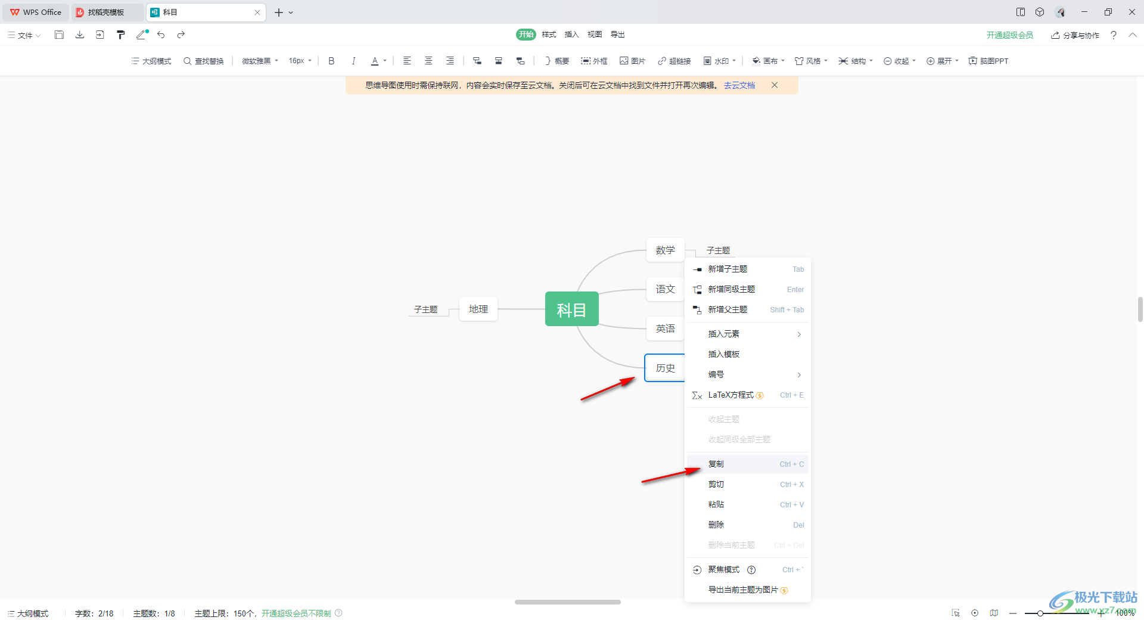Insert a hyperlink (超链接)

click(674, 61)
